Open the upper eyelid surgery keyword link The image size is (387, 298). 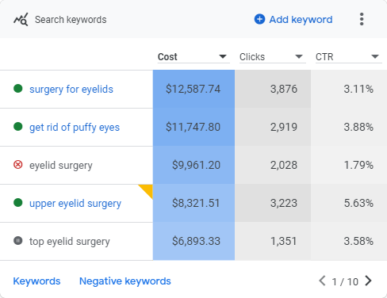[75, 204]
